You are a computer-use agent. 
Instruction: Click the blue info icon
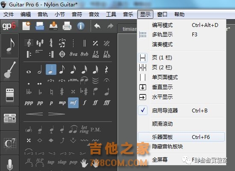[81, 26]
